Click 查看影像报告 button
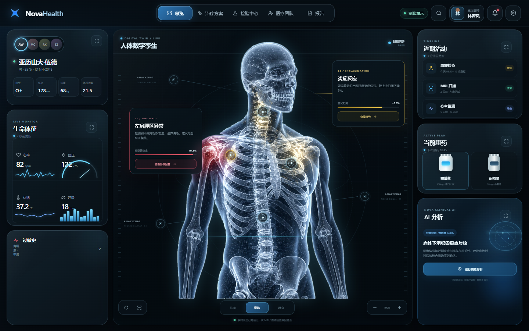This screenshot has width=529, height=331. tap(166, 164)
